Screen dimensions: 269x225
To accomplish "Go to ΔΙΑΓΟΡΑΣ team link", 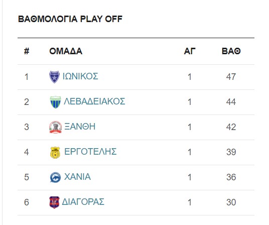I will coord(83,202).
